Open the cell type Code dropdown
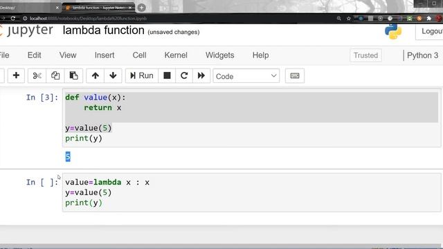 point(246,76)
